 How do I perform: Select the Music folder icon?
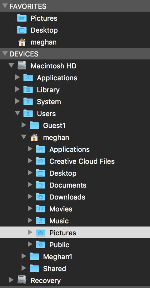[41, 221]
